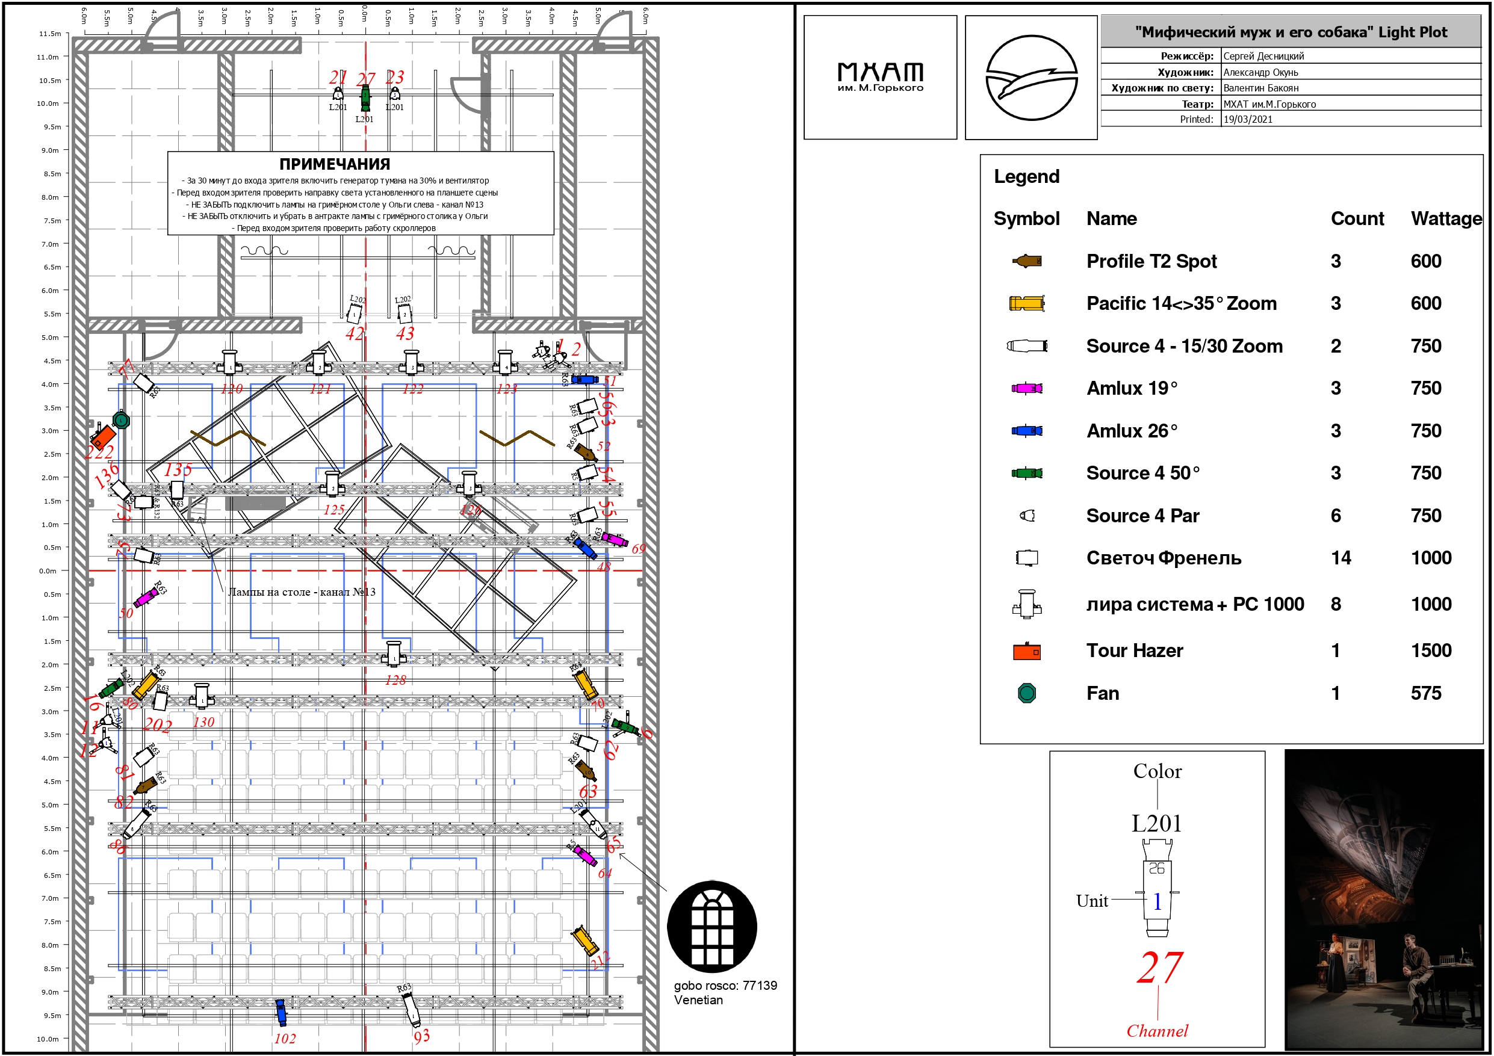The width and height of the screenshot is (1494, 1056).
Task: Select the zoom profile fixture on channel 93
Action: 411,1009
